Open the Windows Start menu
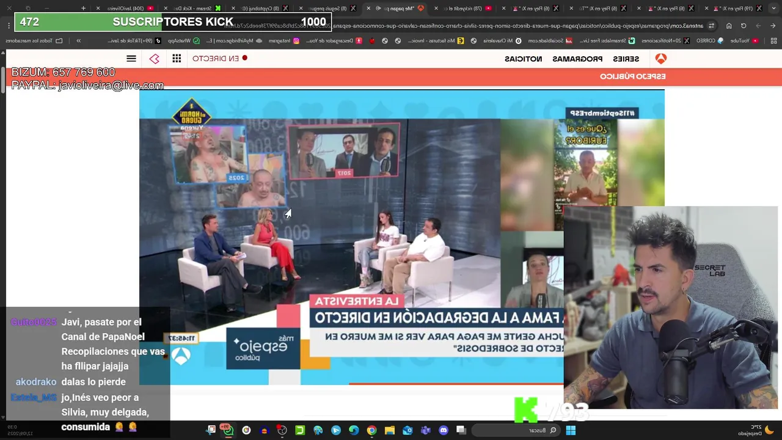The height and width of the screenshot is (440, 782). [571, 430]
